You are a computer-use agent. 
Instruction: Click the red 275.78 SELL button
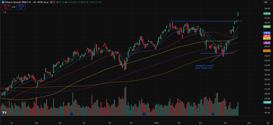6,7
